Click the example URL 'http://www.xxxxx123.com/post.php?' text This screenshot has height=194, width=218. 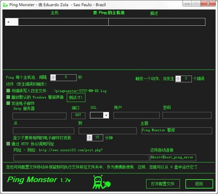(x=70, y=150)
